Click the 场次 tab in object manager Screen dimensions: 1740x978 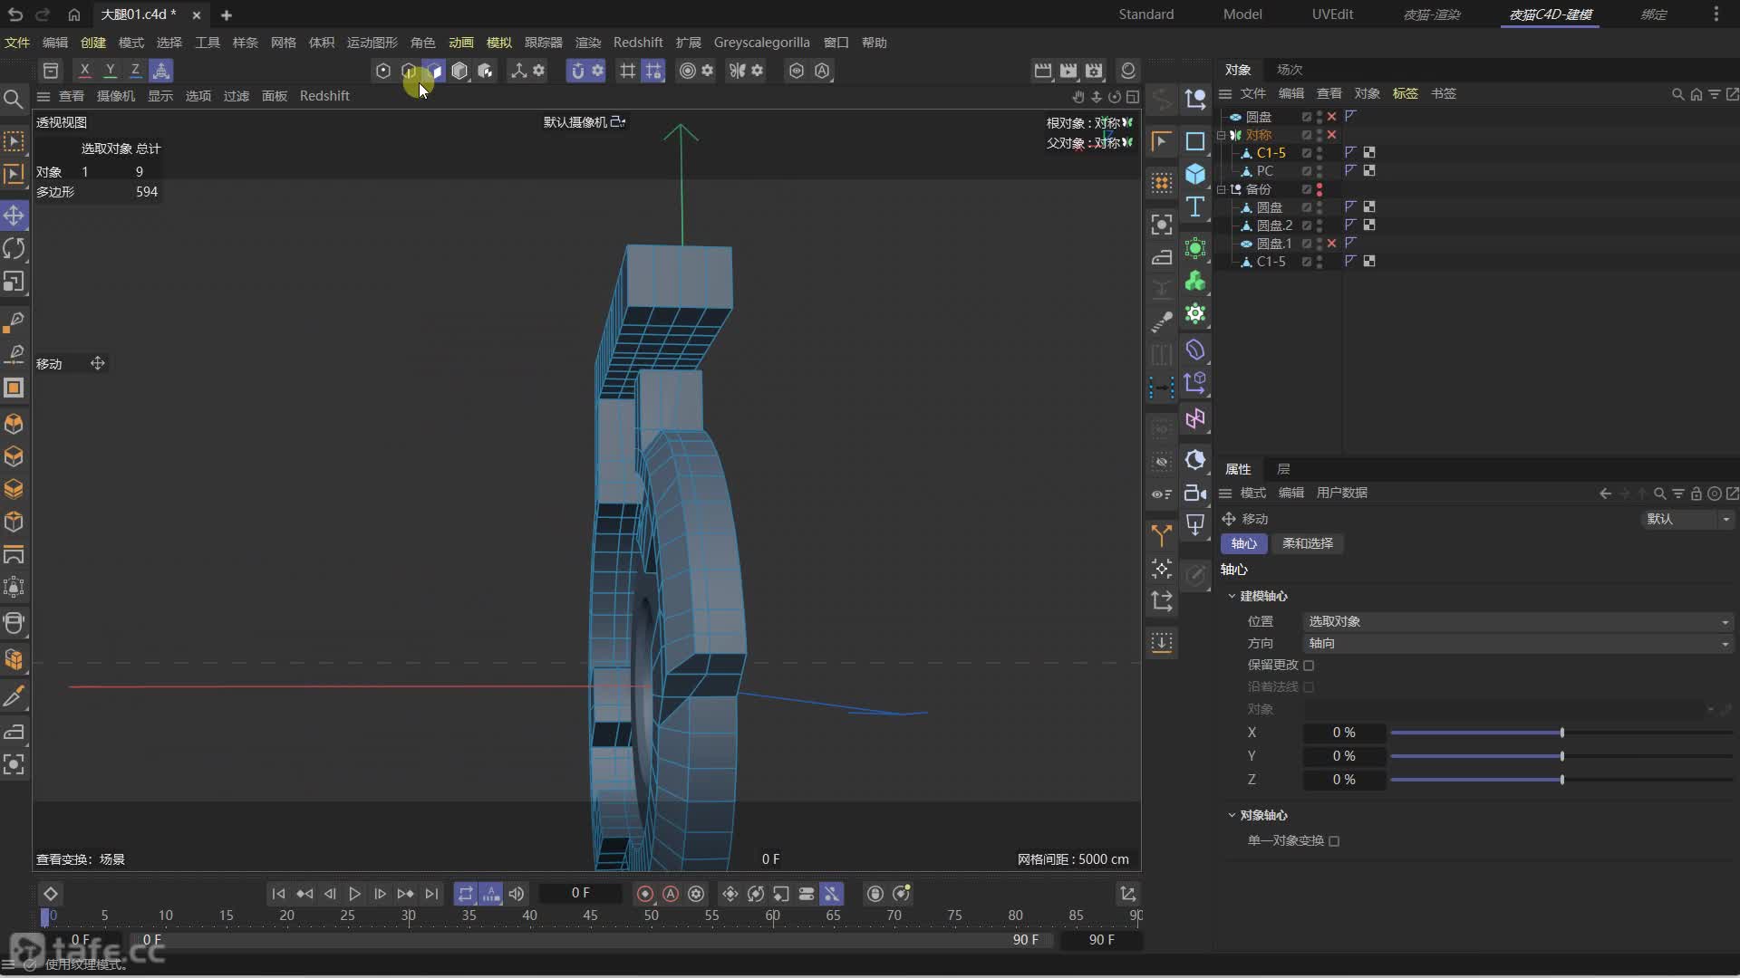pyautogui.click(x=1289, y=70)
